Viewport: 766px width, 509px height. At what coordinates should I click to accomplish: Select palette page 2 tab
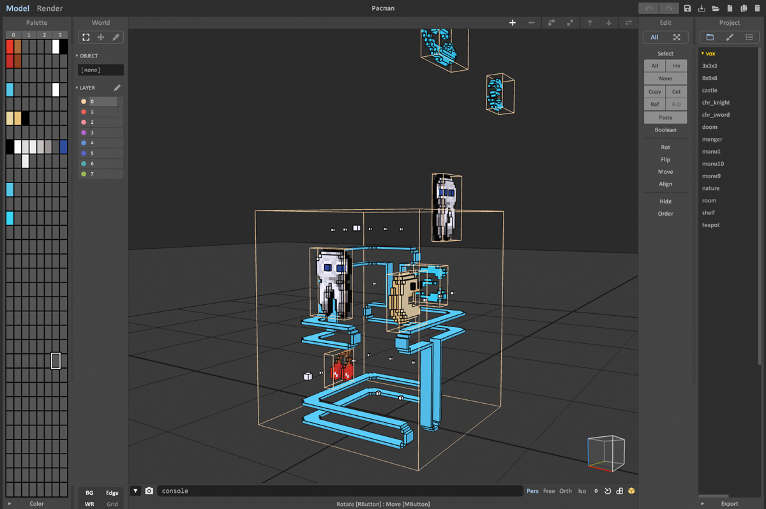44,35
